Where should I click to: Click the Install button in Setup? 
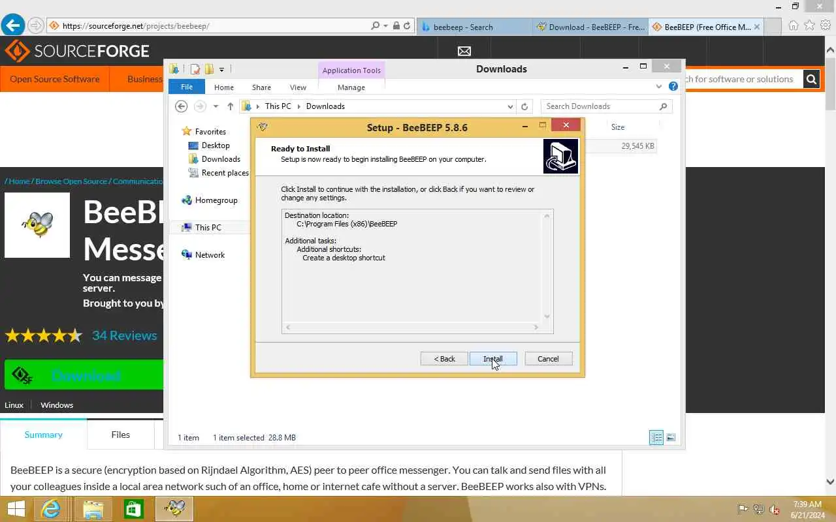point(493,359)
